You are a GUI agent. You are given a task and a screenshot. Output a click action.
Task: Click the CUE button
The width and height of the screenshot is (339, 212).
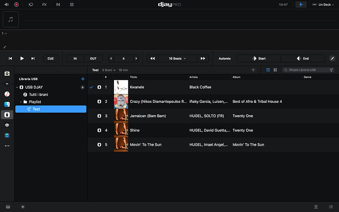(51, 59)
